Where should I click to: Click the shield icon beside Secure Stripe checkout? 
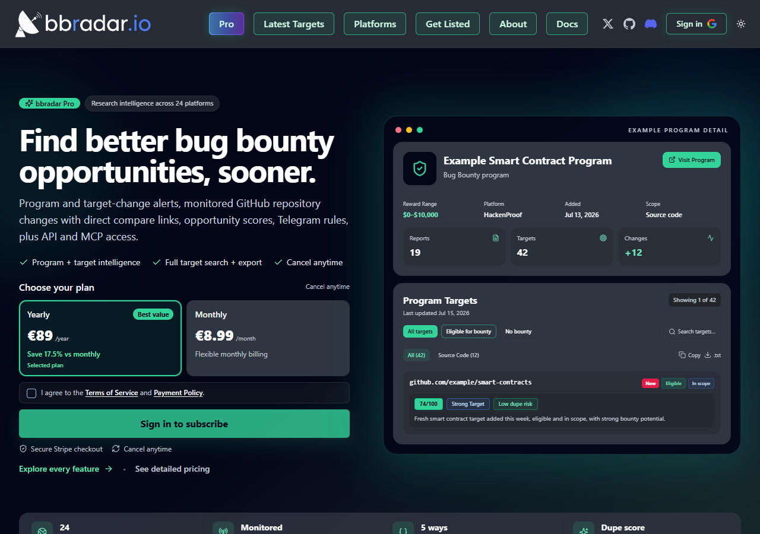[x=23, y=449]
